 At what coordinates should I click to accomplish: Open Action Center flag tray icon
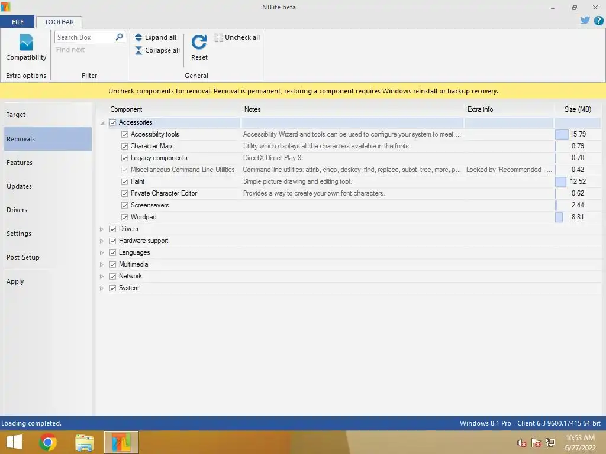click(536, 443)
